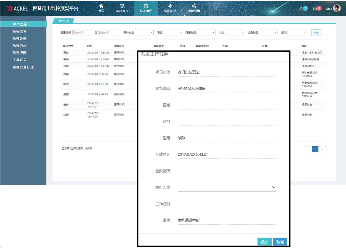346x248 pixels.
Task: Click 设备类型 field AF-GSM无线模块
Action: (227, 89)
